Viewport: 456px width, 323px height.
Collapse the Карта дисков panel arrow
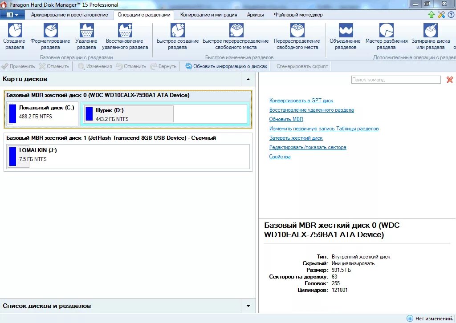[248, 79]
